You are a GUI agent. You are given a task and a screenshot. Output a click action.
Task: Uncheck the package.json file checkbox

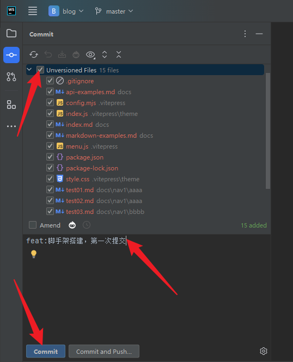point(50,157)
